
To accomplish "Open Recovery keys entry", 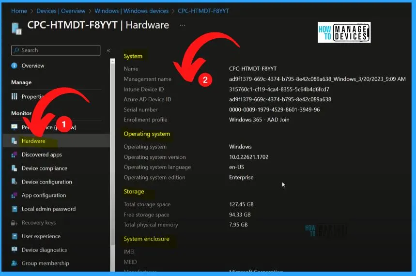I will (x=39, y=223).
